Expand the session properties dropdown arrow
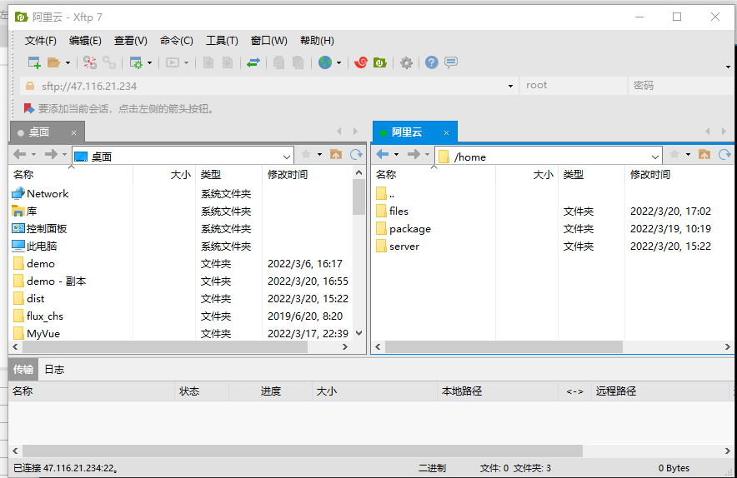The height and width of the screenshot is (478, 737). (149, 63)
